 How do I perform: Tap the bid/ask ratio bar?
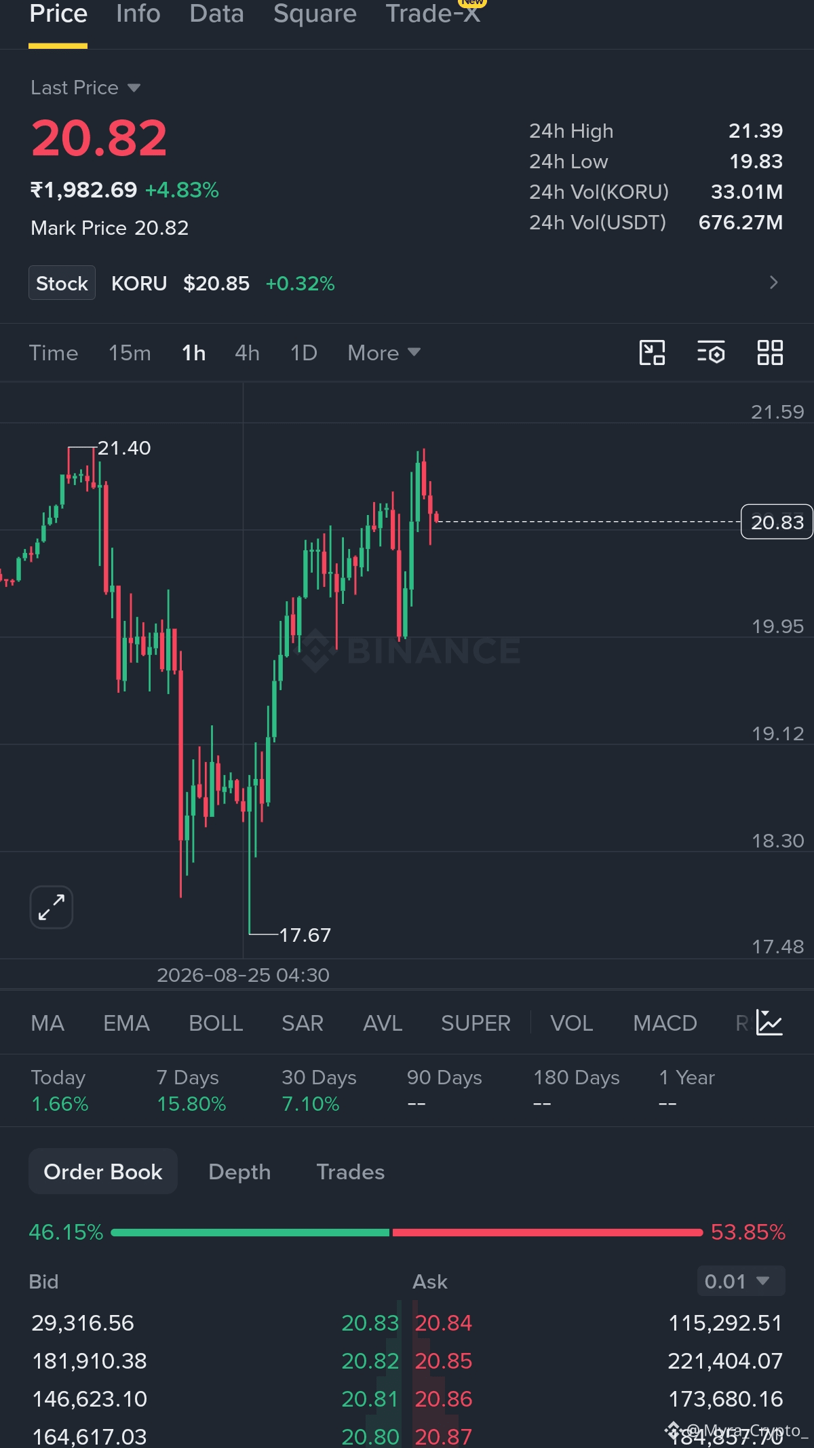[407, 1232]
